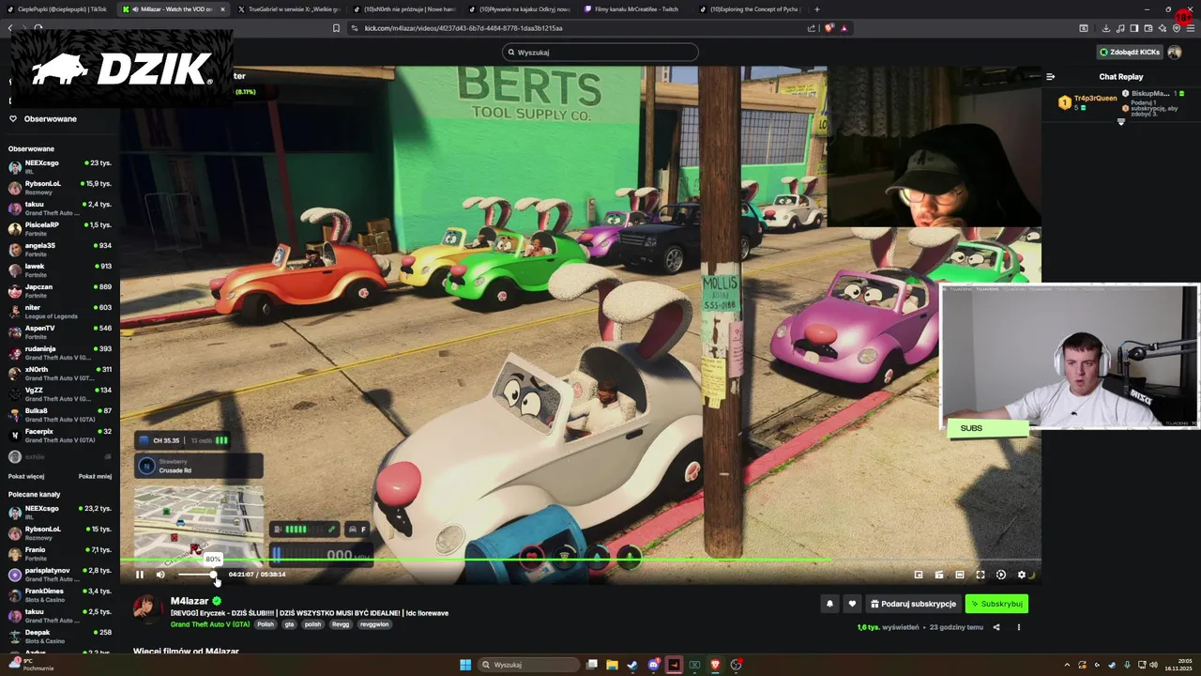Collapse list with Pokaż mniej
This screenshot has height=676, width=1201.
click(95, 476)
